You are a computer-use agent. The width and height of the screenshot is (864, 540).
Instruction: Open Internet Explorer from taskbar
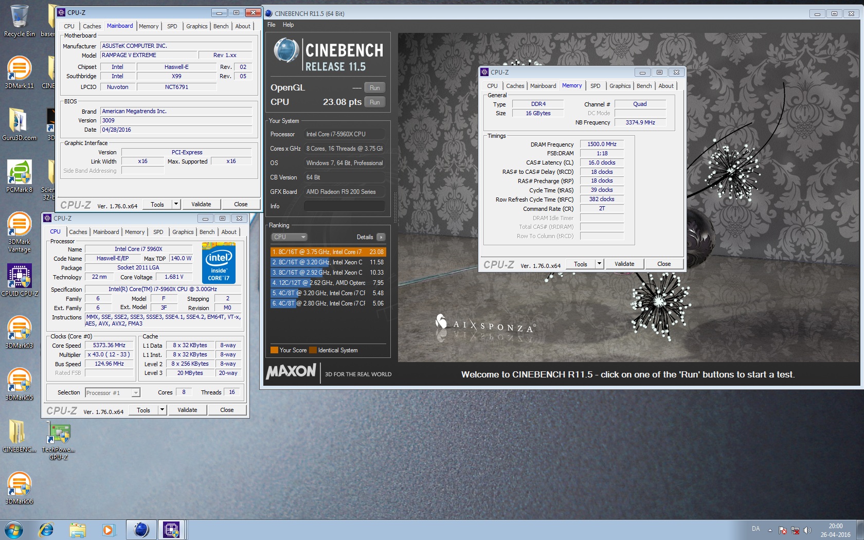coord(46,530)
